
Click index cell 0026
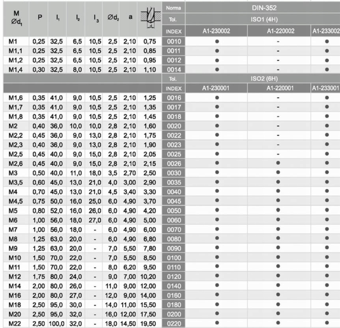pos(174,164)
